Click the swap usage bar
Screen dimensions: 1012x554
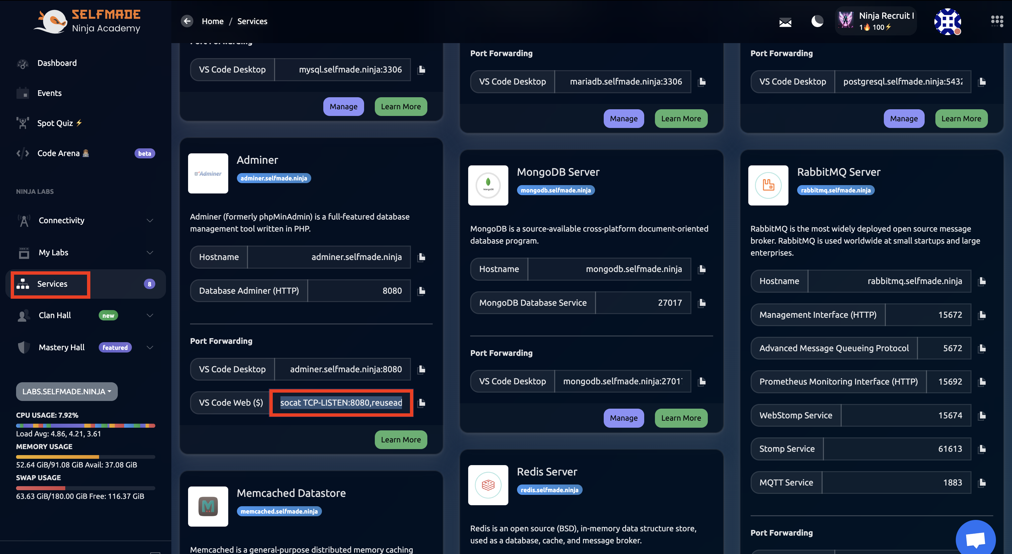86,489
